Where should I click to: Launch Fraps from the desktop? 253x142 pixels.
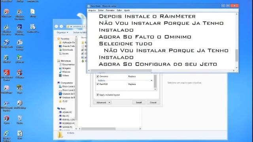click(x=20, y=89)
